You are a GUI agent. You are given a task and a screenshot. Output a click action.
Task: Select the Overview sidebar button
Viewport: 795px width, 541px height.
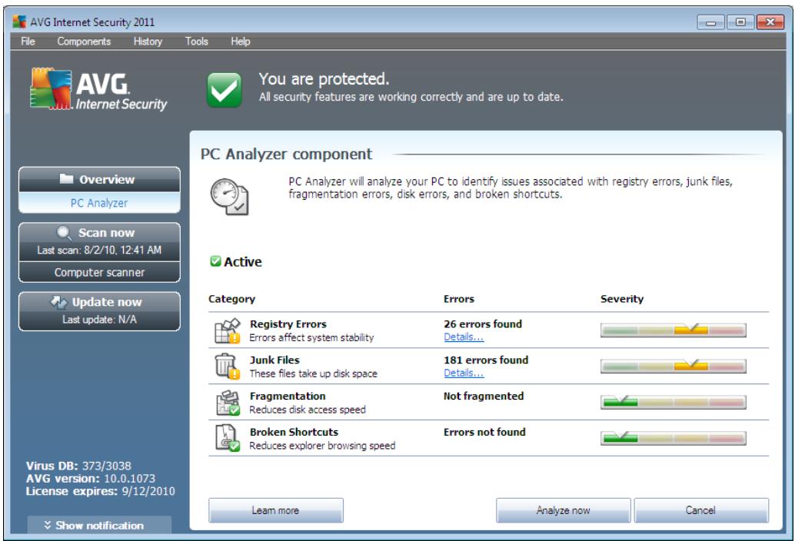coord(99,179)
